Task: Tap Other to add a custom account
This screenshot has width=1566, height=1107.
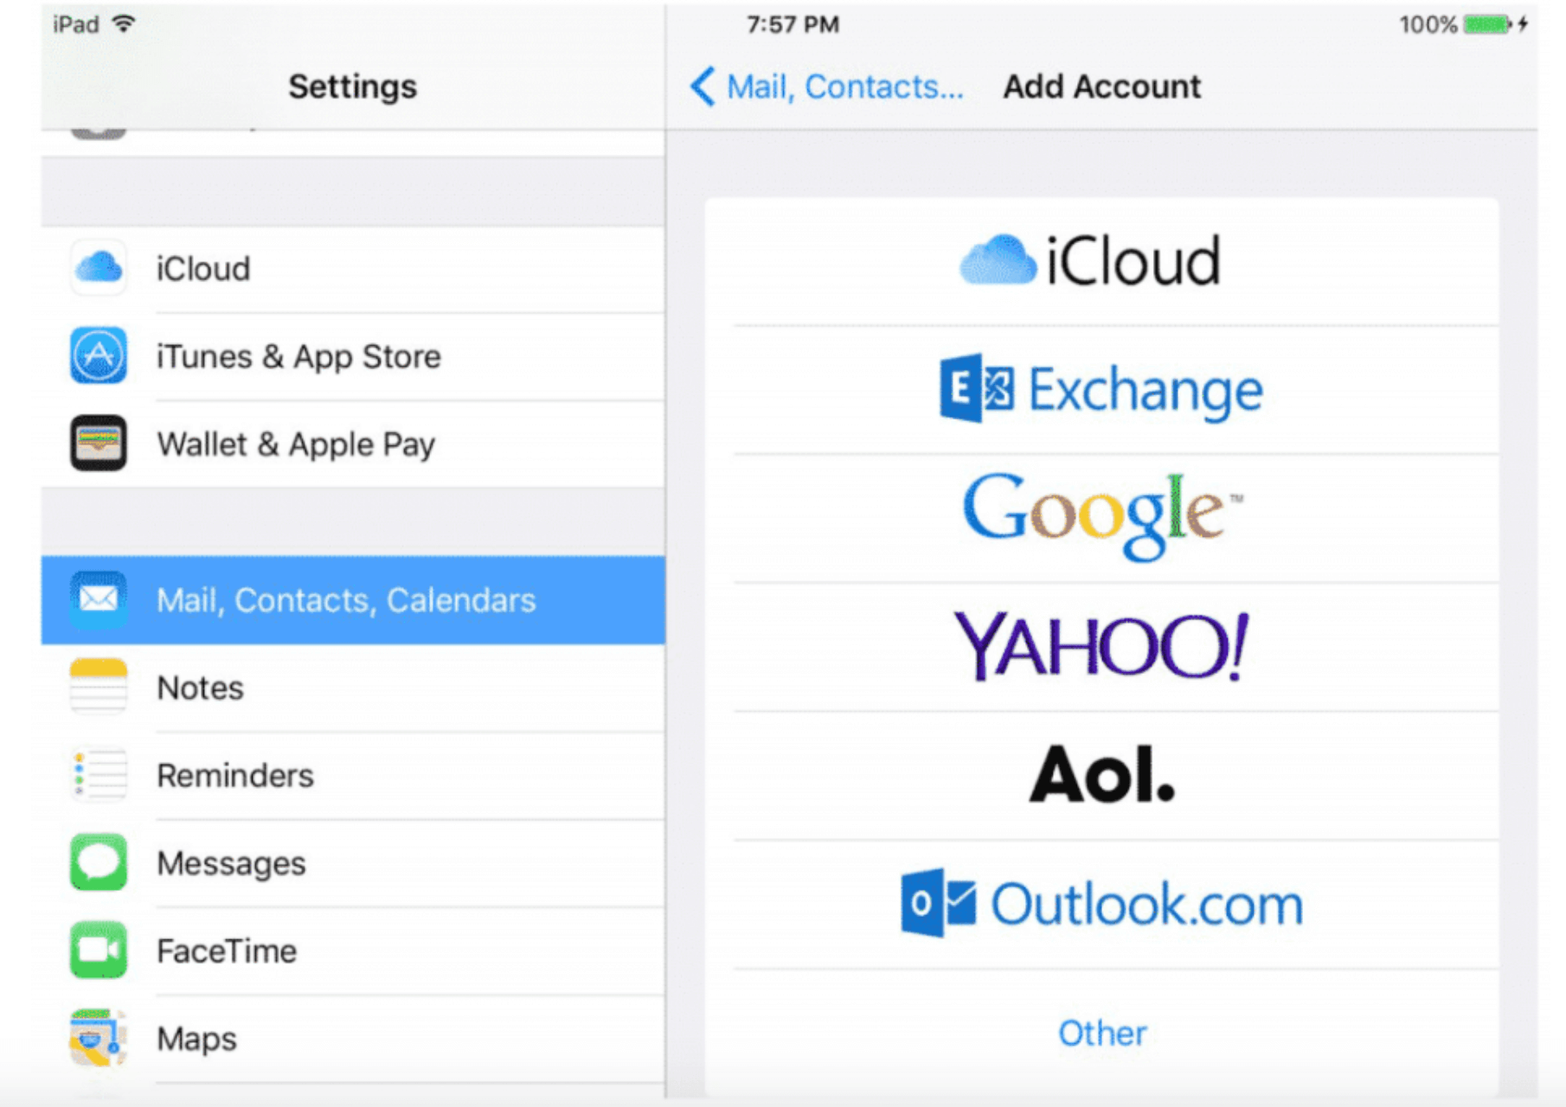Action: (x=1101, y=1032)
